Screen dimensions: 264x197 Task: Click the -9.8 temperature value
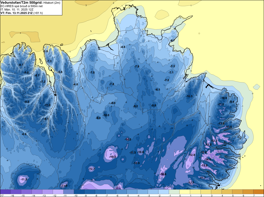tap(154, 105)
